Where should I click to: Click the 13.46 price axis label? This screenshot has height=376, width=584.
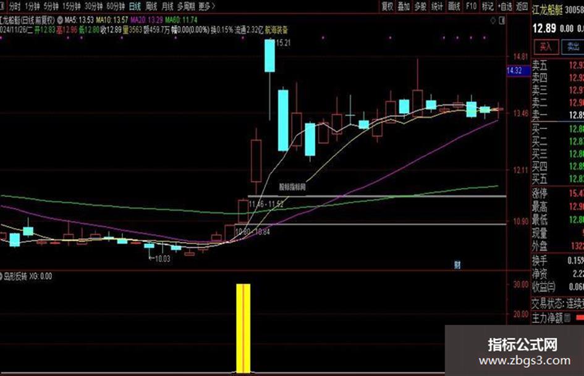click(x=521, y=113)
